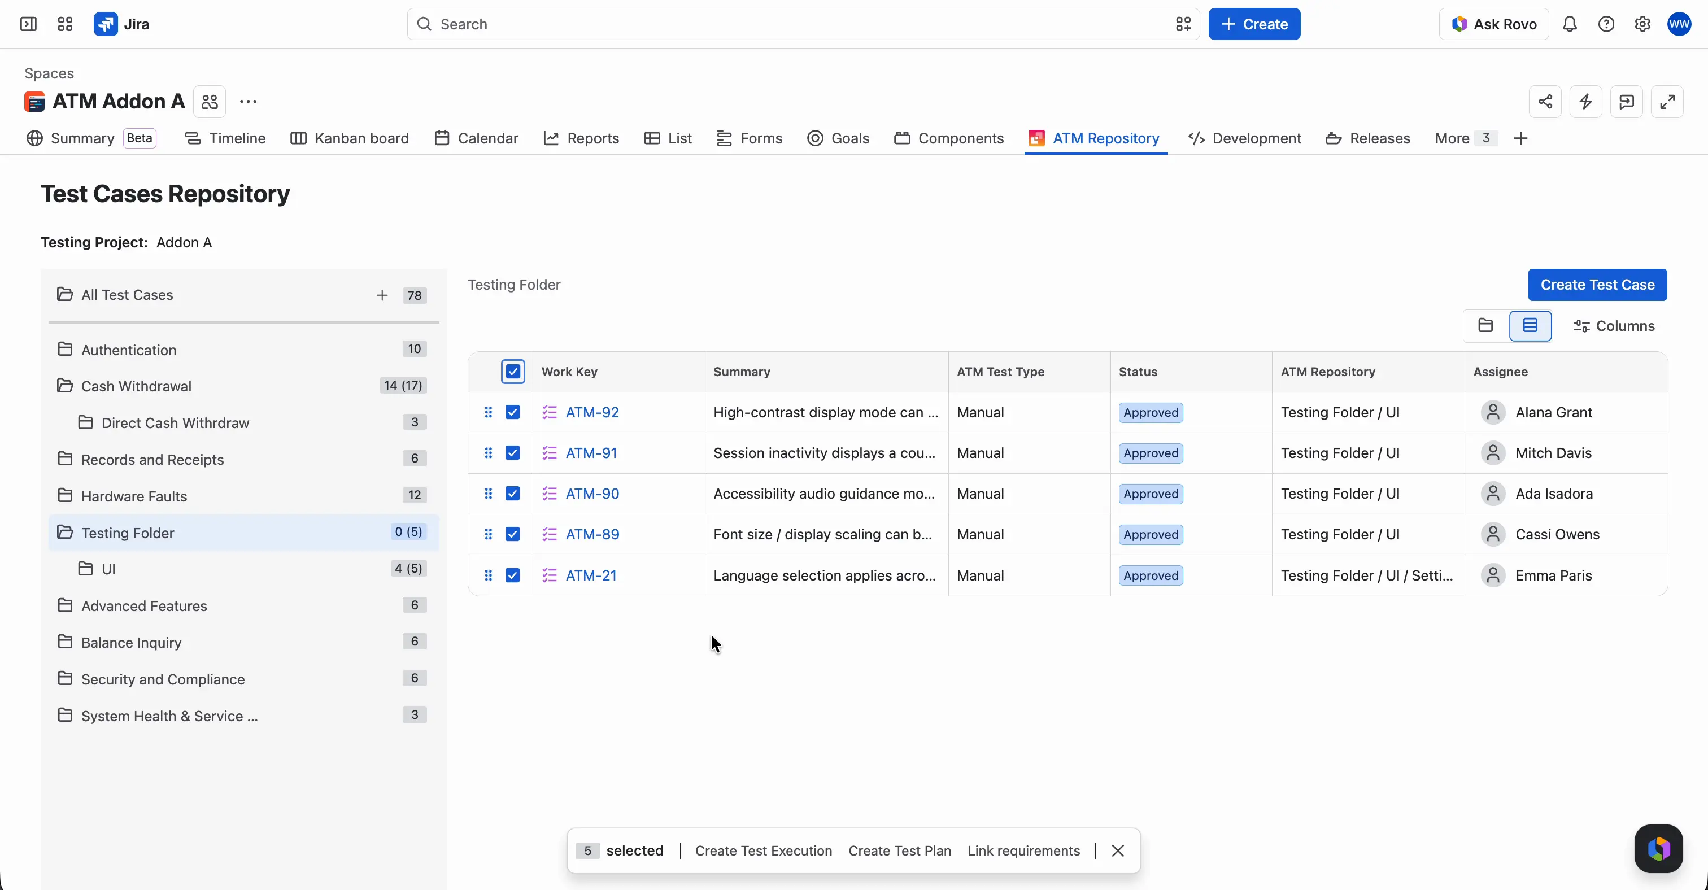1708x890 pixels.
Task: Uncheck the ATM-21 row checkbox
Action: pos(512,575)
